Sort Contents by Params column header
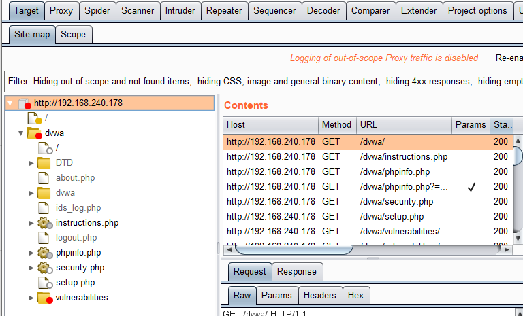This screenshot has width=523, height=316. 471,125
